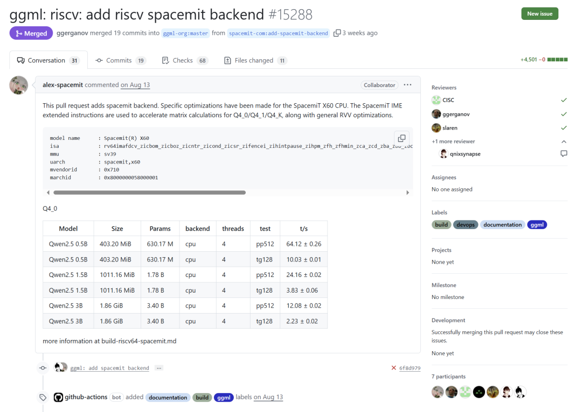Click the CISC reviewer avatar
Screen dimensions: 582x412
[436, 100]
